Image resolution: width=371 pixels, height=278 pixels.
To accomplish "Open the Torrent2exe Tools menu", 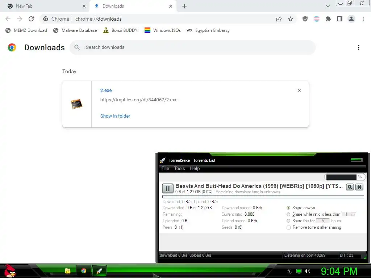I will tap(179, 168).
